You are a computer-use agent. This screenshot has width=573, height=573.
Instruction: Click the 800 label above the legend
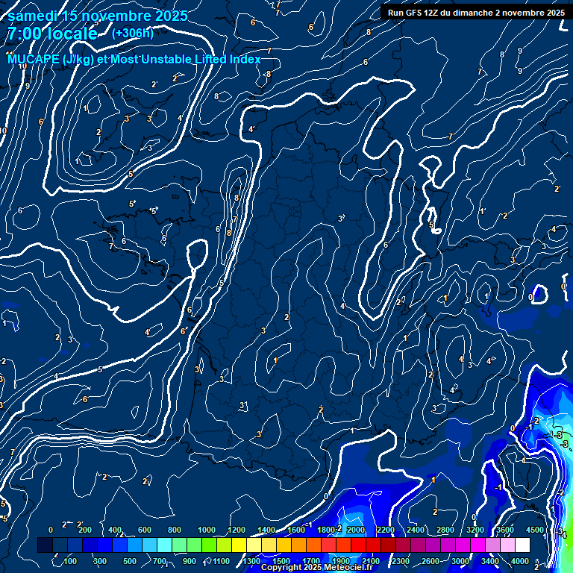coord(175,530)
